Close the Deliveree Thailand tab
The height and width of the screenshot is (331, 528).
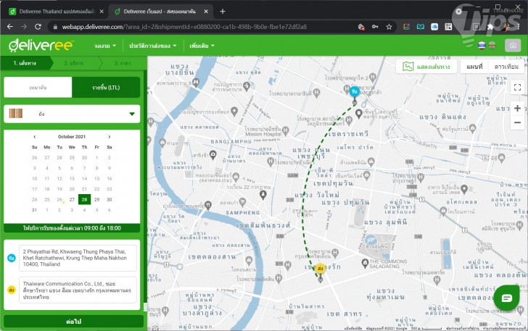click(102, 12)
